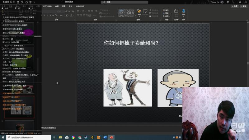Open the Review (审阅) tab
The image size is (249, 140).
(x=57, y=6)
